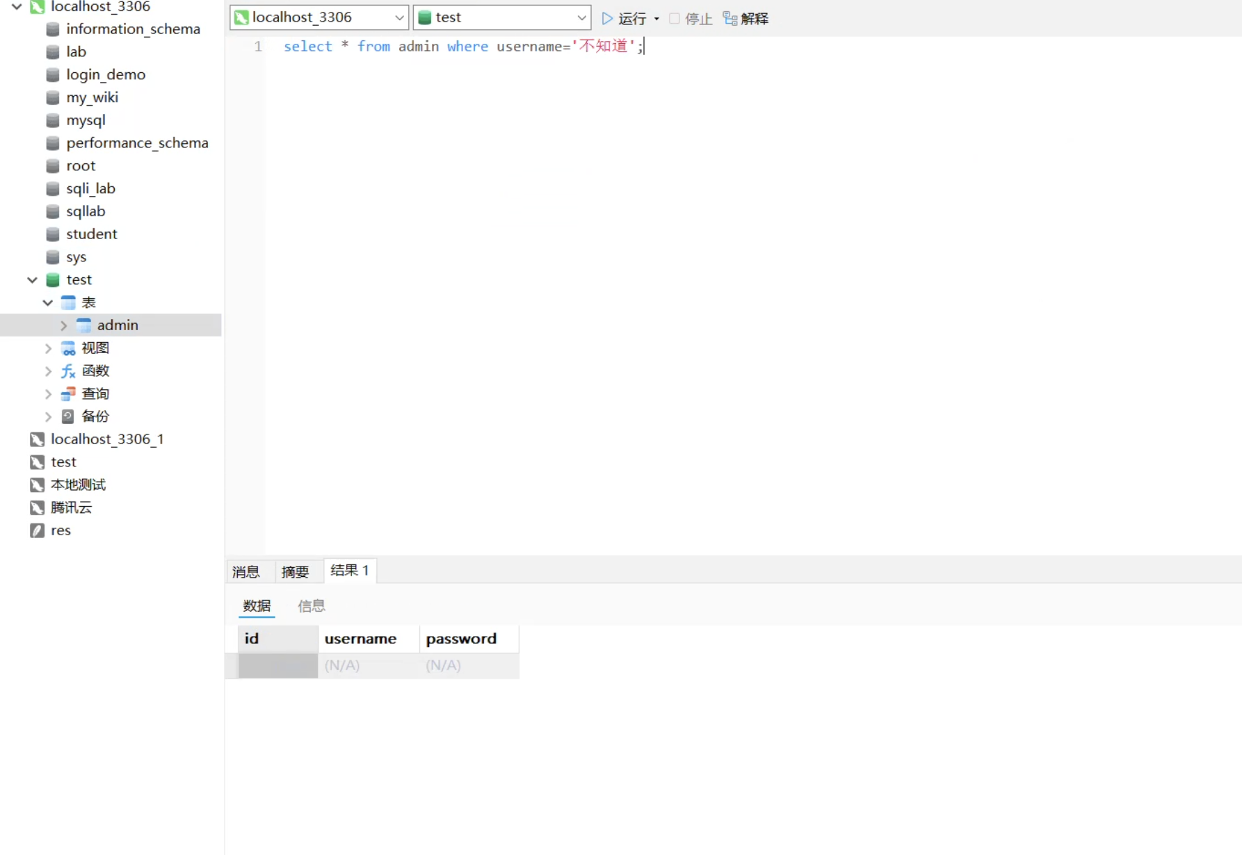
Task: Click the res connection icon
Action: [38, 530]
